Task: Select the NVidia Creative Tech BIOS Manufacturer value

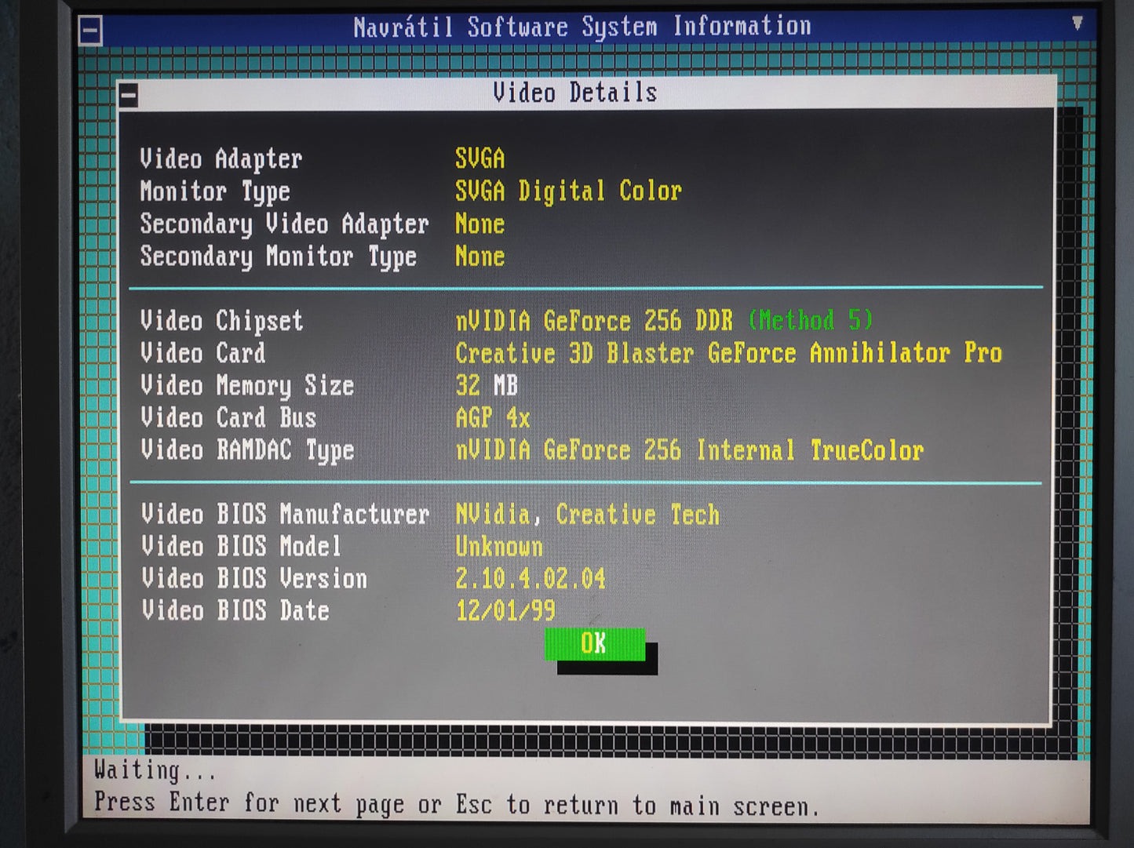Action: 588,514
